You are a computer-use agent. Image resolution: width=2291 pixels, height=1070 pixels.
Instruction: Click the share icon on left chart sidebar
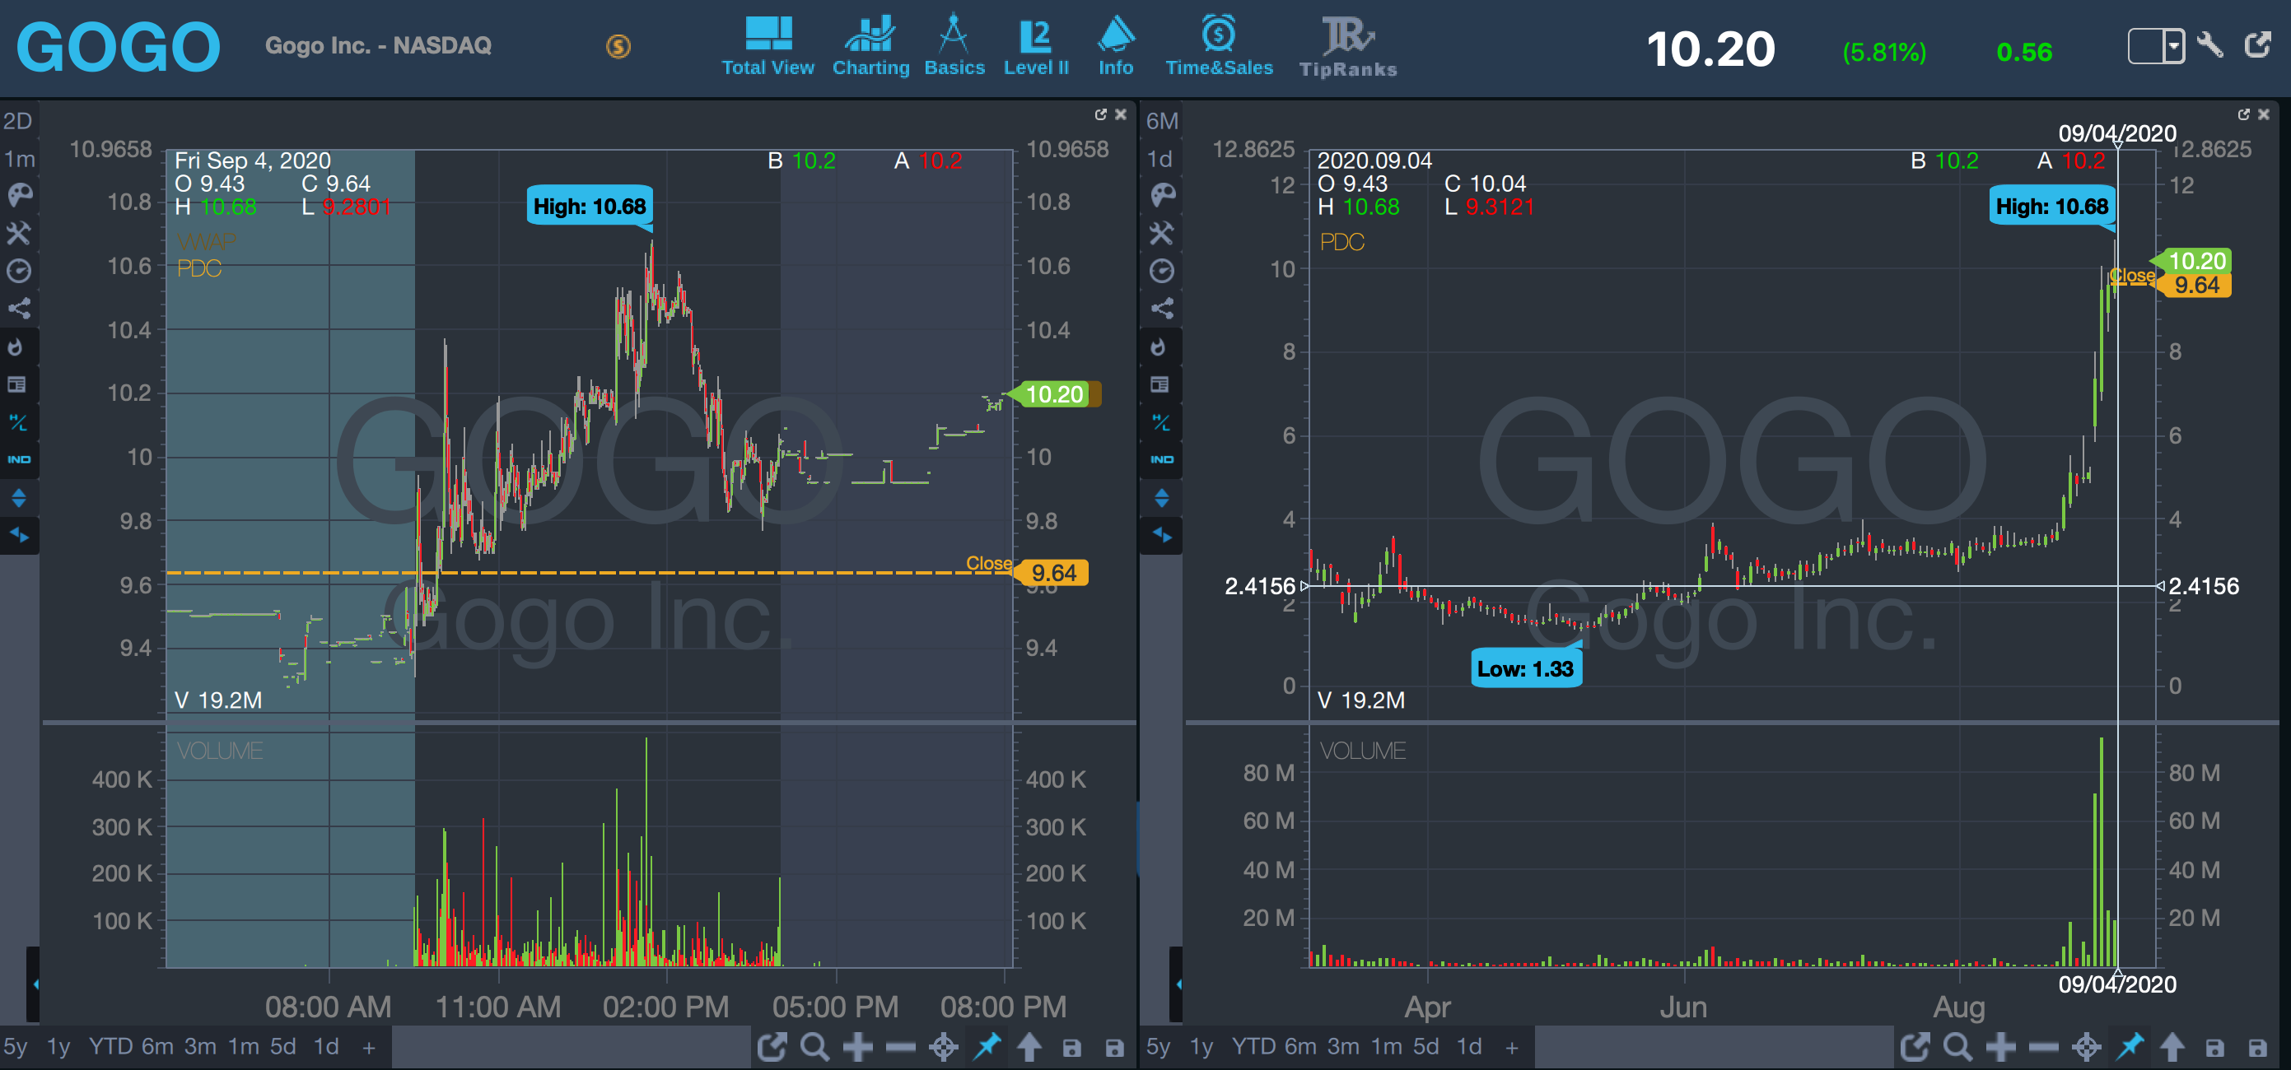point(20,309)
